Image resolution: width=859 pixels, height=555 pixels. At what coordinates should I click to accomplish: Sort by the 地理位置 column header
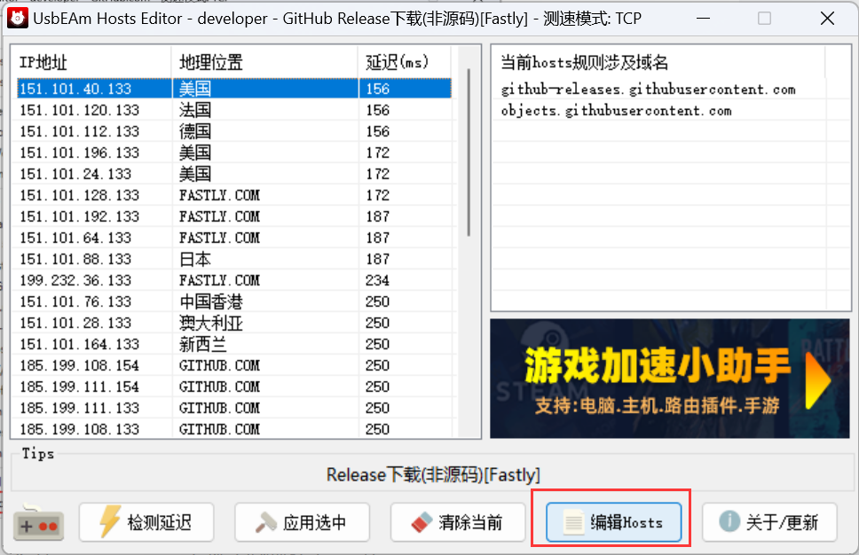[x=264, y=62]
